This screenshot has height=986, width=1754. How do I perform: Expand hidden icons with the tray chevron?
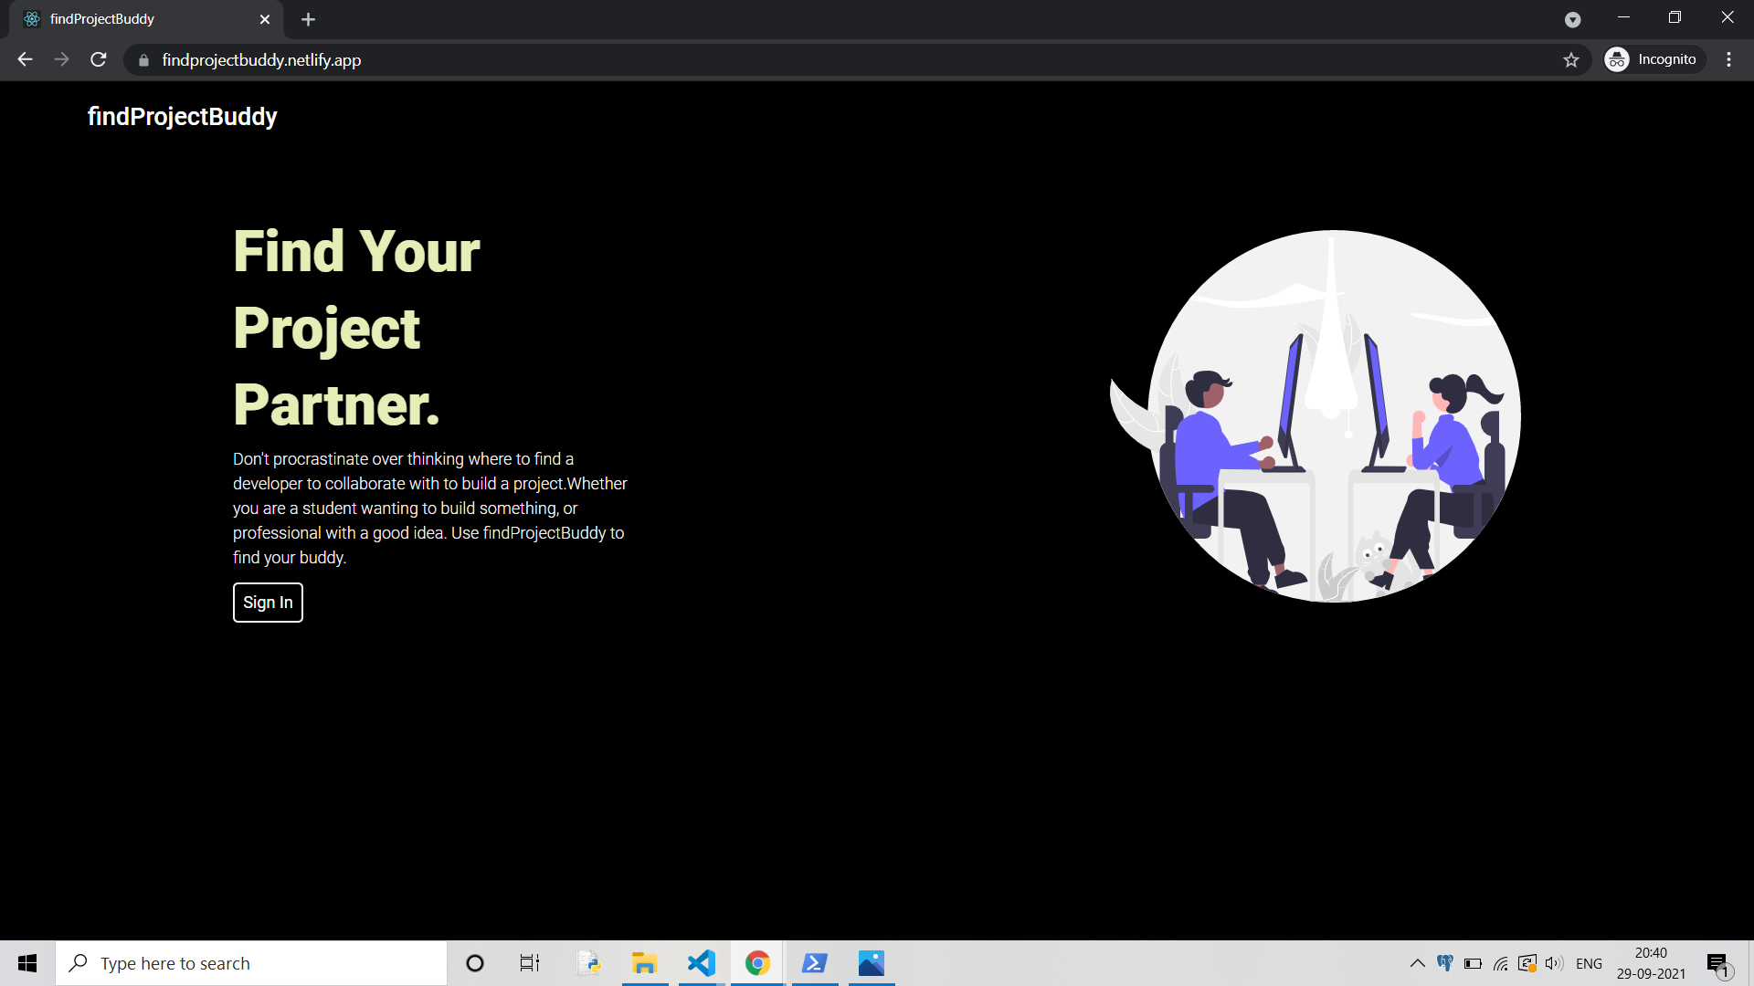(x=1418, y=963)
